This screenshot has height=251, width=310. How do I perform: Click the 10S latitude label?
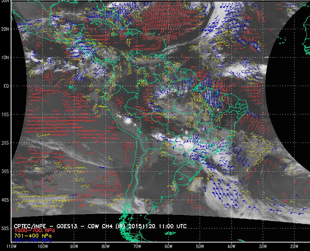click(x=5, y=114)
